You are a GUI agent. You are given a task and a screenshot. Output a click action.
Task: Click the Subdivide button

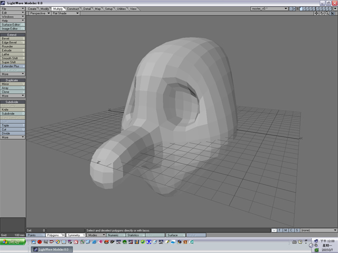coord(13,114)
